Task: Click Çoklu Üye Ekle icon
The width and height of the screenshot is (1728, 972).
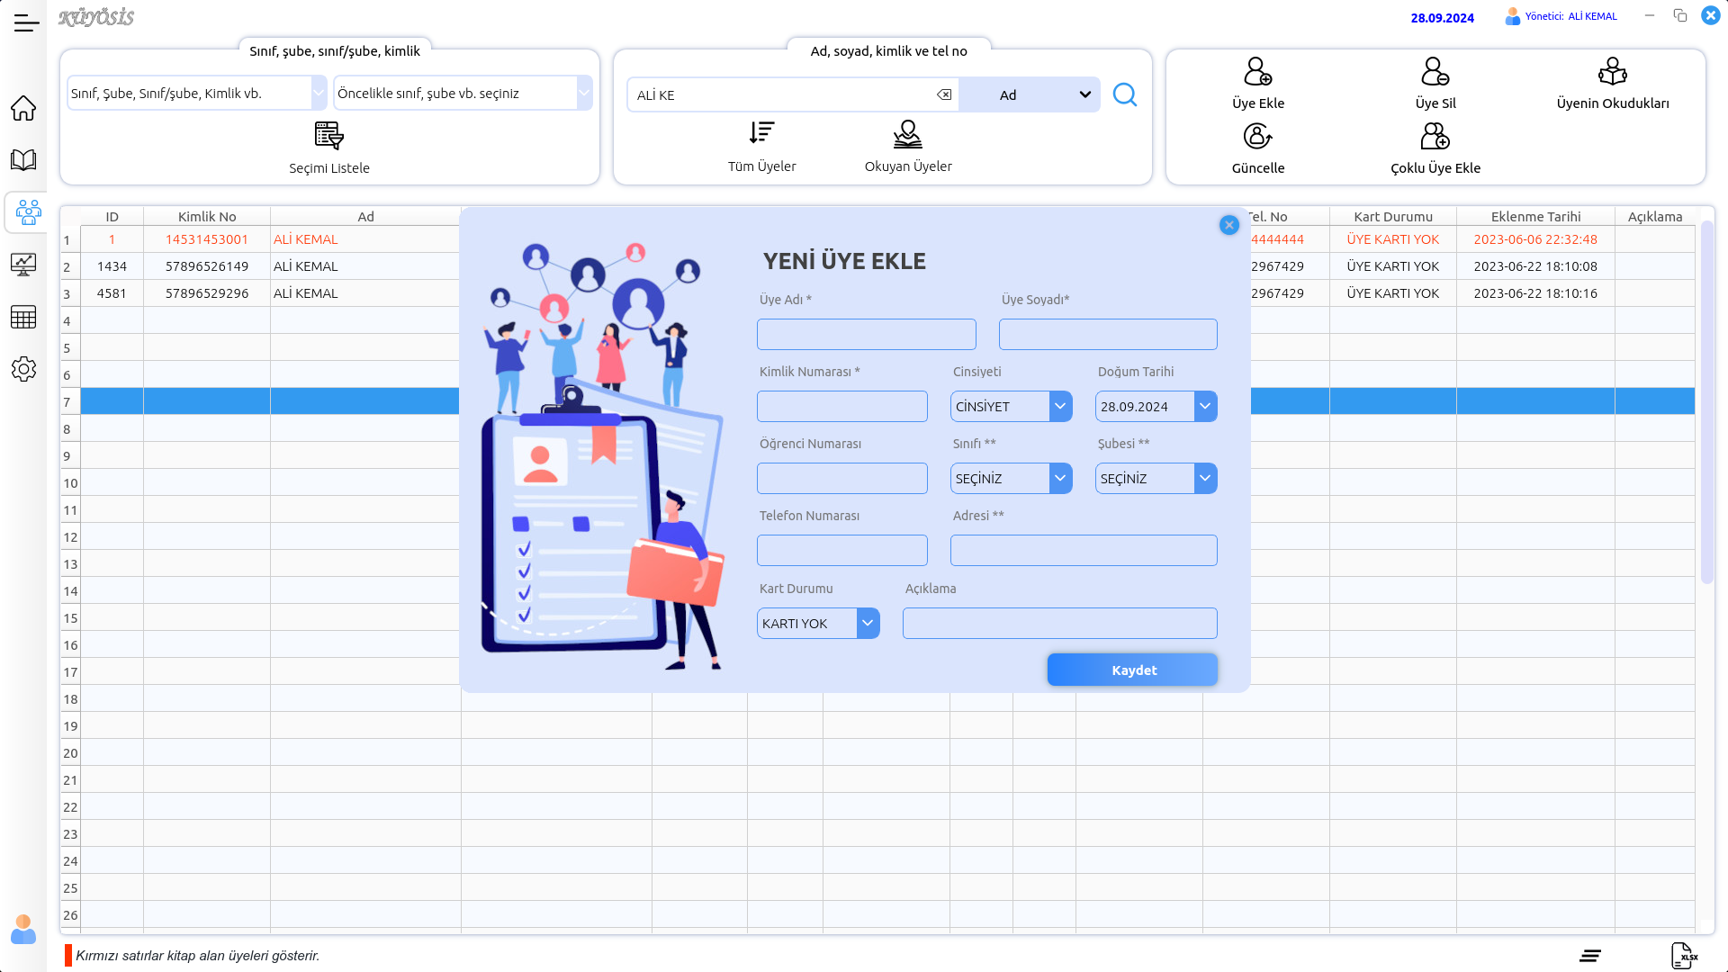Action: [x=1435, y=137]
